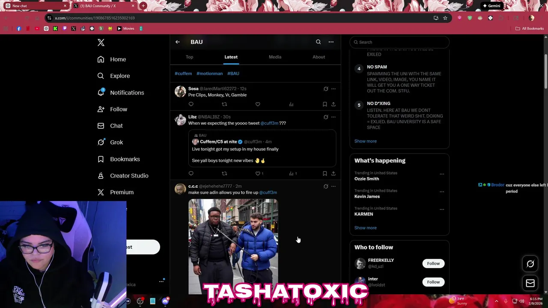Open a new browser tab
This screenshot has height=308, width=548.
pyautogui.click(x=143, y=6)
